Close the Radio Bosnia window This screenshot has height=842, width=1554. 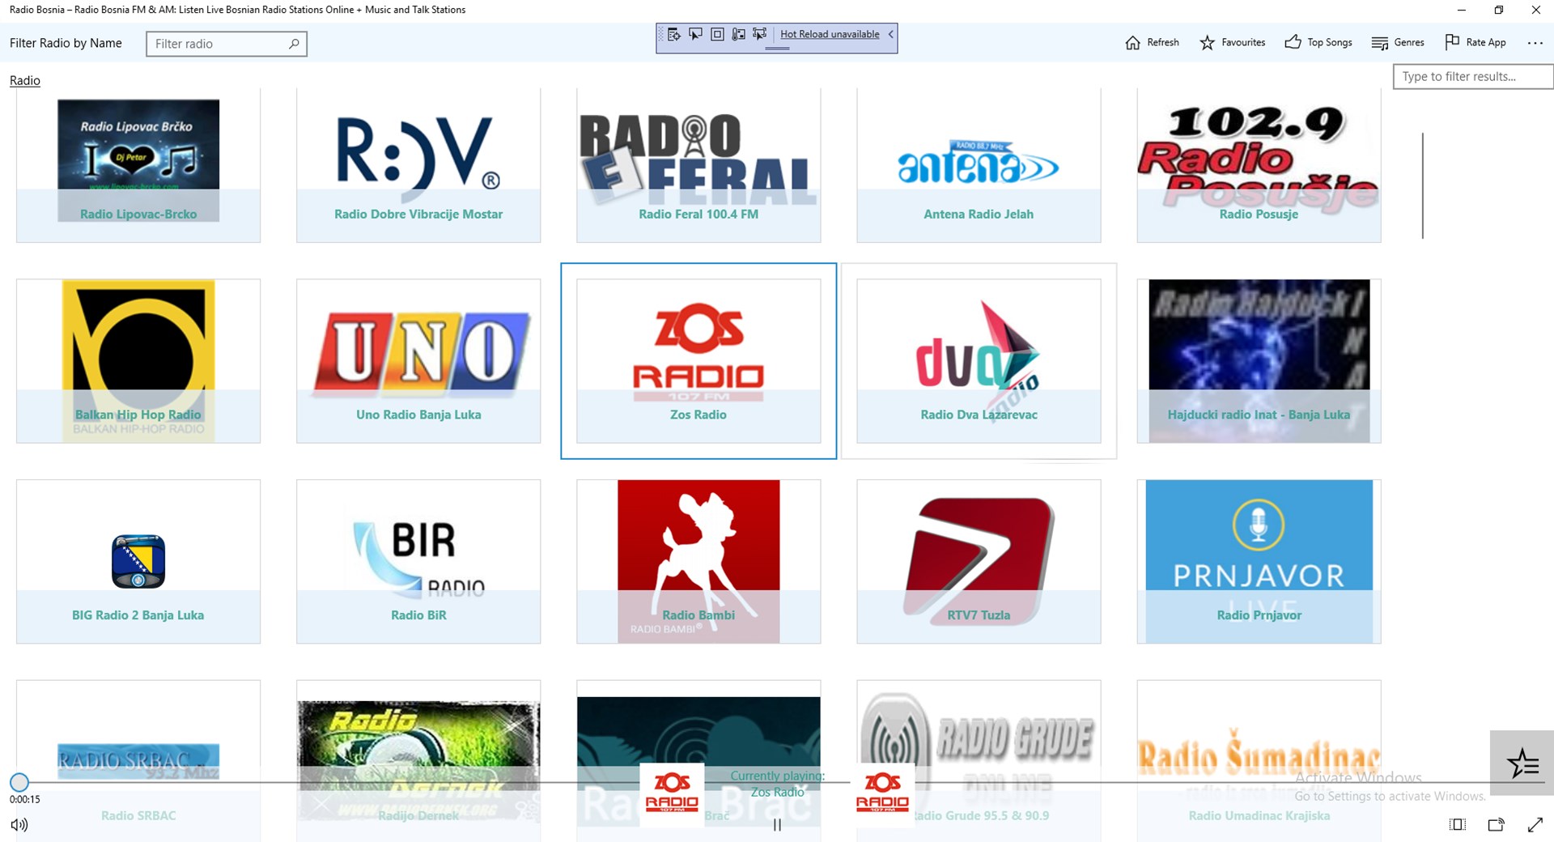pyautogui.click(x=1535, y=10)
